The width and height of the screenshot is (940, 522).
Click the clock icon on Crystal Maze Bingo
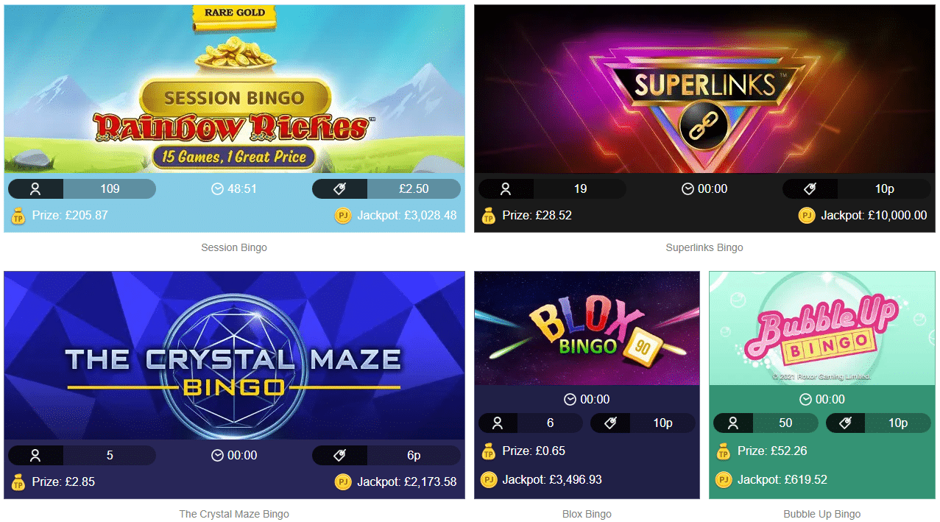click(217, 456)
